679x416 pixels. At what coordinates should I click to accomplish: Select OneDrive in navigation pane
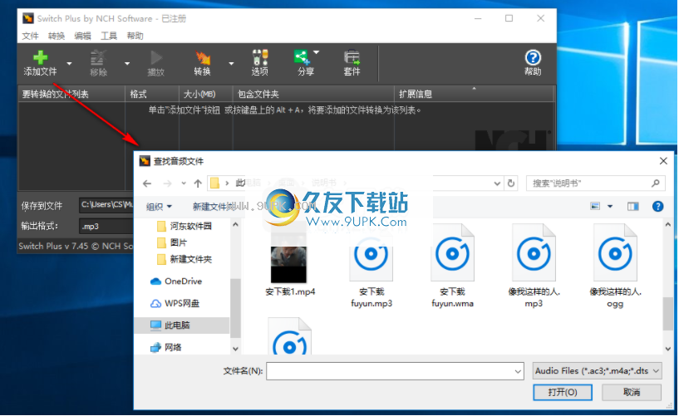pos(176,281)
